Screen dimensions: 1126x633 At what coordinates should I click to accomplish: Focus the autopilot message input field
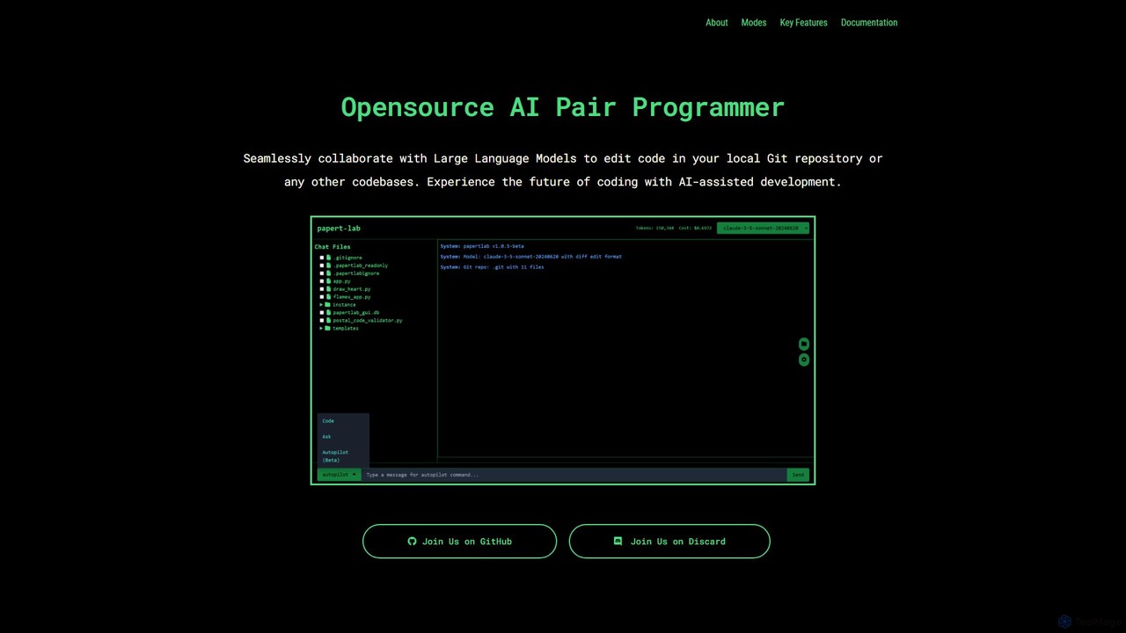574,475
